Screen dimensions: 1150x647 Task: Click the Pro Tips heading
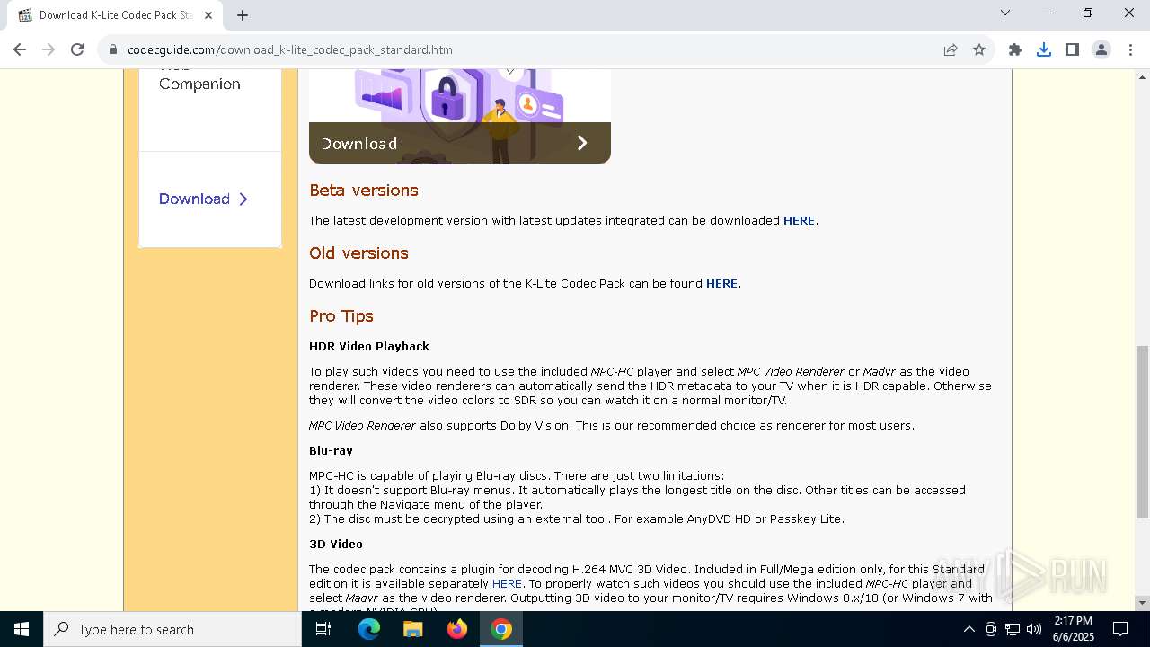click(341, 316)
